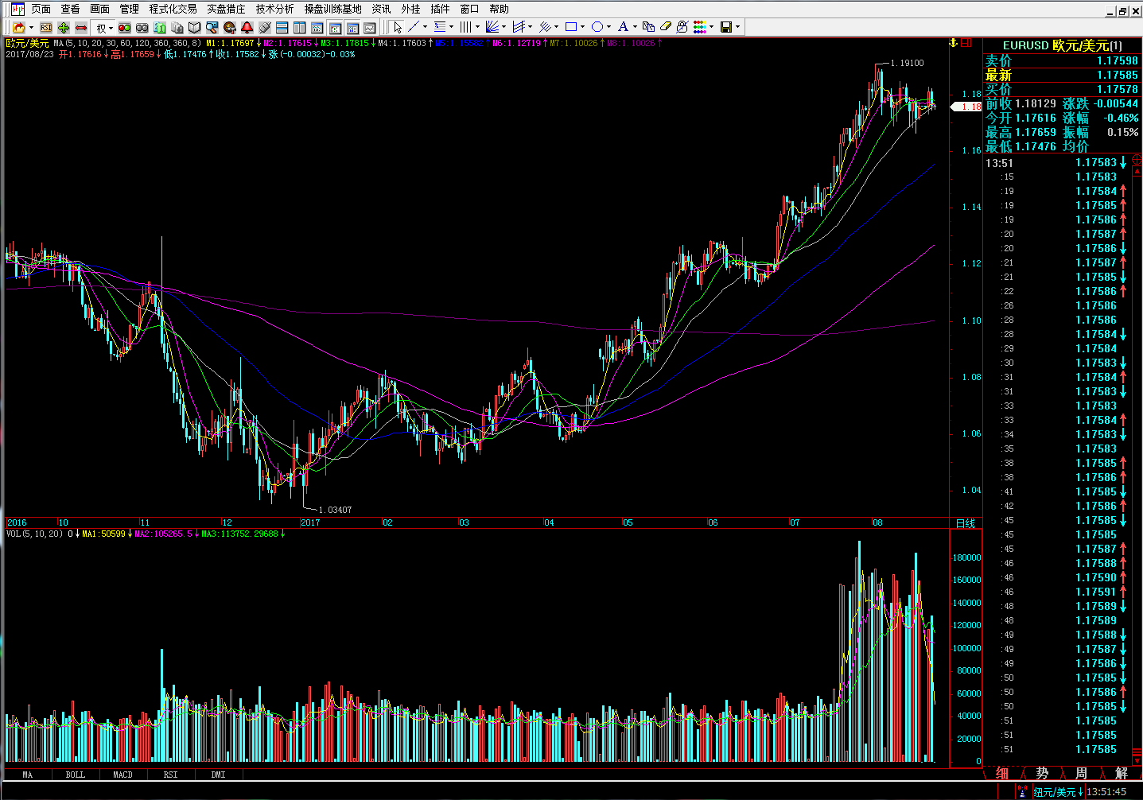Click the open book icon in toolbar

[x=194, y=28]
